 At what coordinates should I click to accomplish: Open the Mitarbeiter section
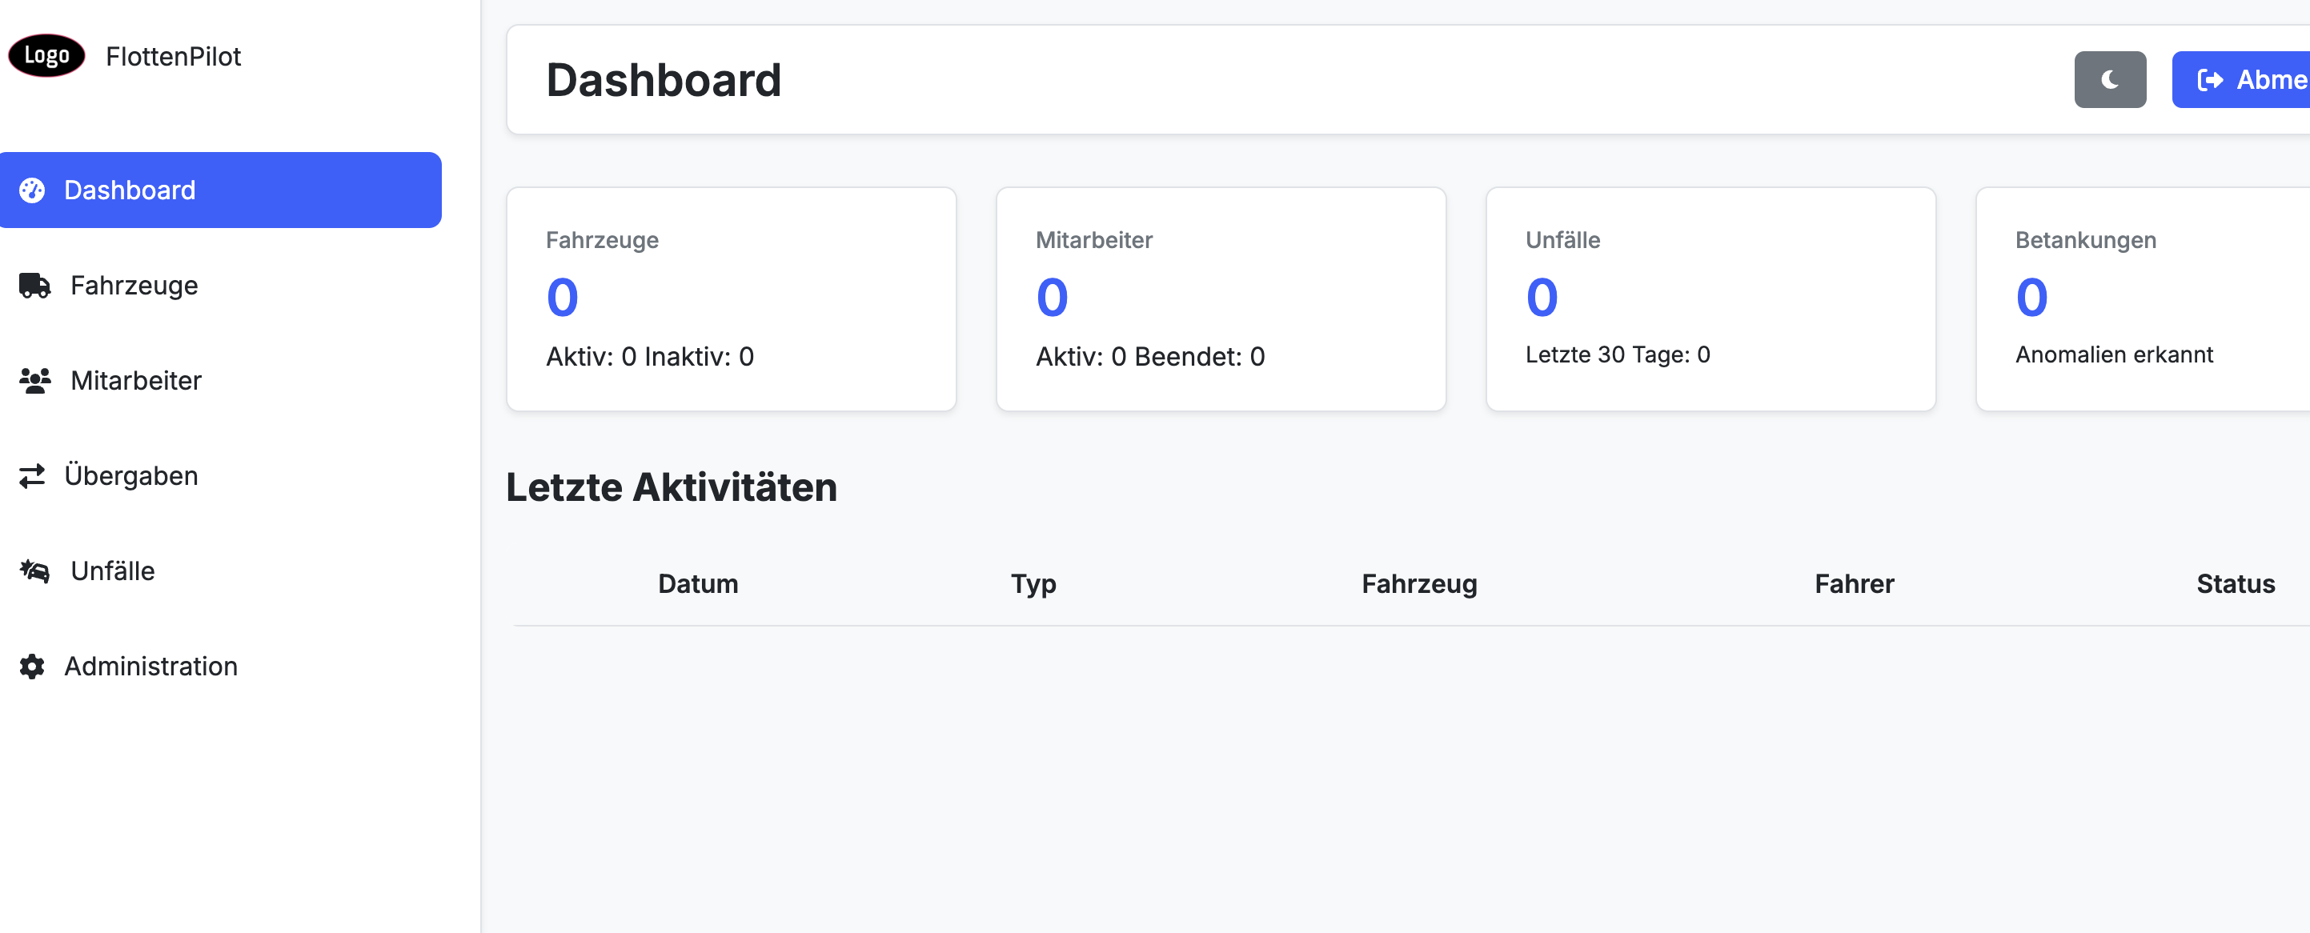point(136,380)
